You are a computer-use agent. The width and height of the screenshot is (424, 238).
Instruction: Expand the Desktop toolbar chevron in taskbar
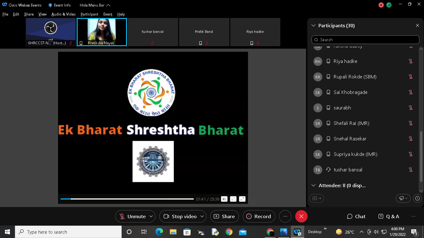325,229
